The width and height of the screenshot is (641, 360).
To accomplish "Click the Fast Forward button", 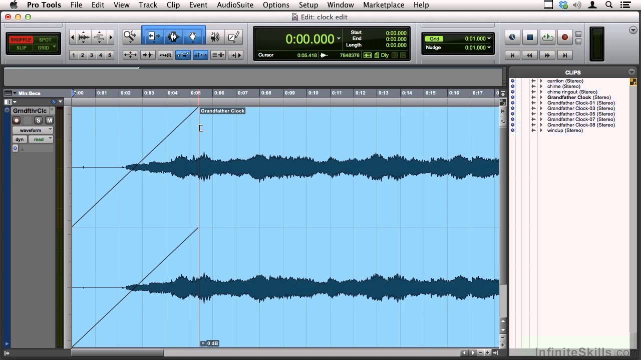I will (x=547, y=55).
